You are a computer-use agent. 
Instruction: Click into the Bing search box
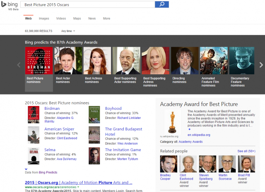pos(87,5)
